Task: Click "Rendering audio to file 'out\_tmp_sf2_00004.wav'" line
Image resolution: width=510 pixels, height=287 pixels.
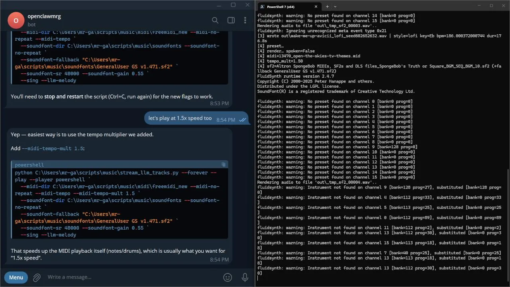Action: coord(317,182)
